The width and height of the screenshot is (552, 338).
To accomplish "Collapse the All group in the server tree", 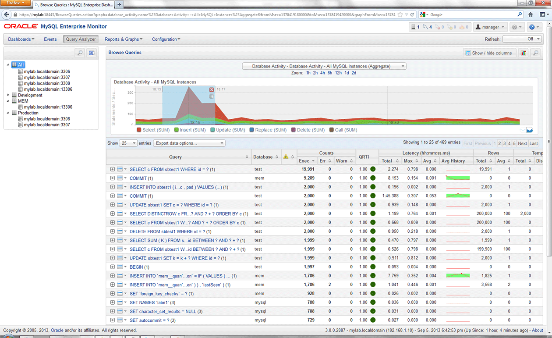I will pos(8,65).
